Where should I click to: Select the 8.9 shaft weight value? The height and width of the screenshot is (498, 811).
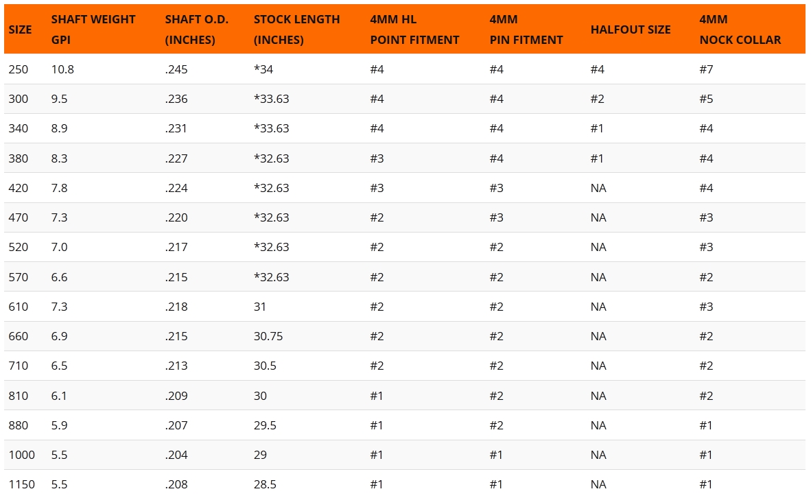point(58,128)
